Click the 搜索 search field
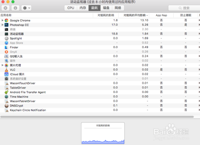 click(184, 8)
